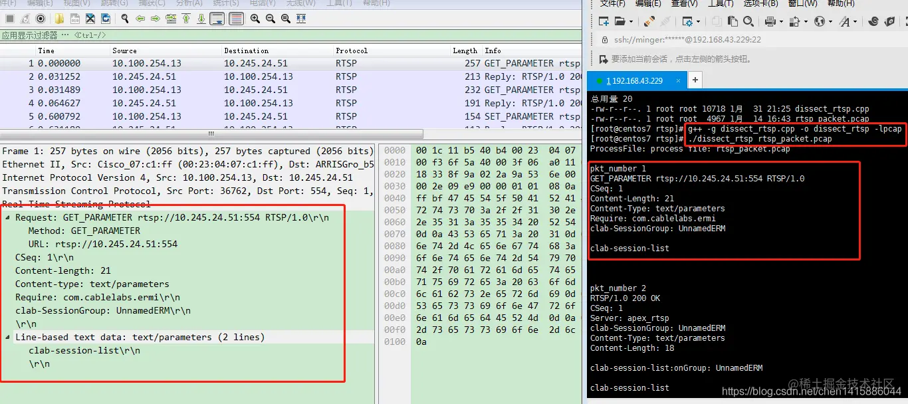Go to previous packet with left arrow
The width and height of the screenshot is (908, 404).
pyautogui.click(x=140, y=19)
